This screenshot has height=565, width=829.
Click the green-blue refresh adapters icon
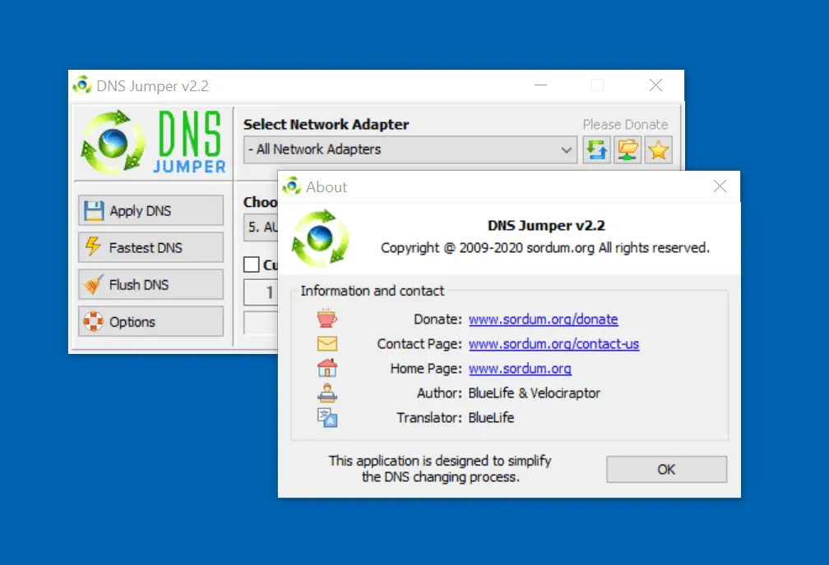[x=597, y=150]
